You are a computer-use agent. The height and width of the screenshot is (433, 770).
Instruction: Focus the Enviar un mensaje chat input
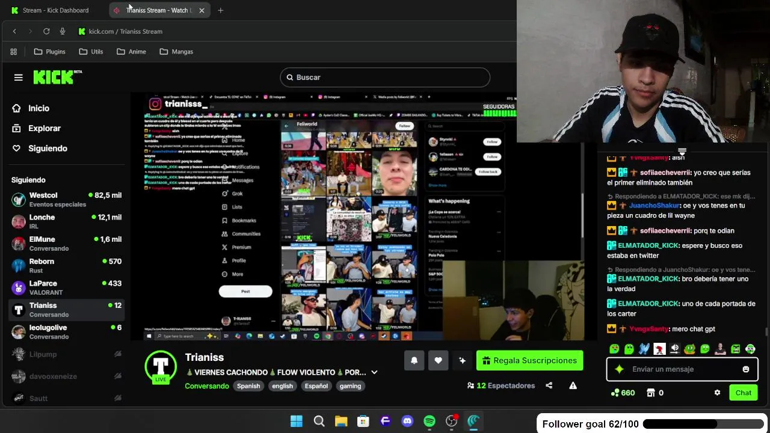[x=682, y=369]
